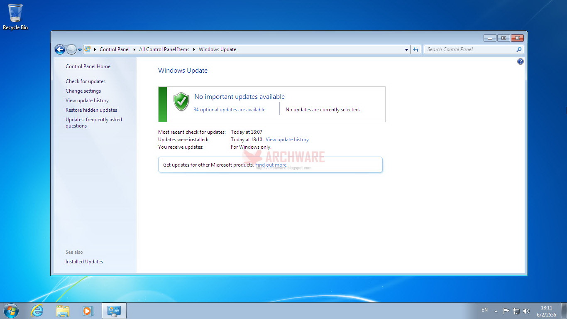Click the back navigation arrow

59,49
